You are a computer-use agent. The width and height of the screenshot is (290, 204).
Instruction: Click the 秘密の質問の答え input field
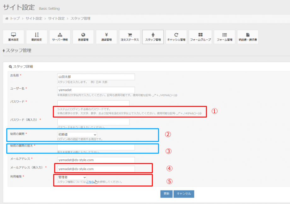tap(96, 147)
